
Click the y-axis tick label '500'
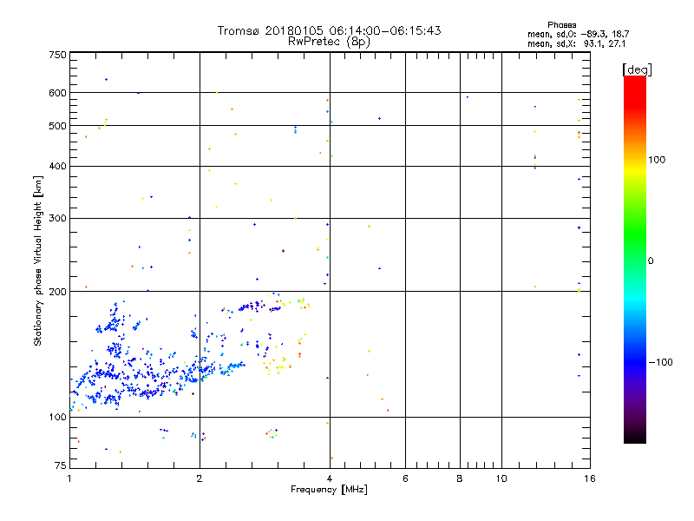coord(57,126)
